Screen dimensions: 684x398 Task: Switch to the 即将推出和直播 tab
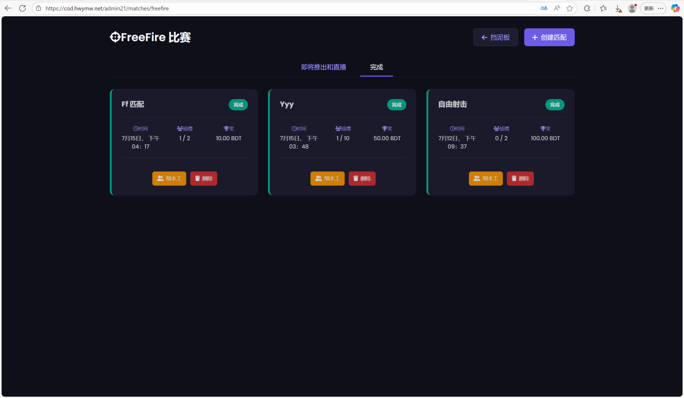pyautogui.click(x=324, y=67)
